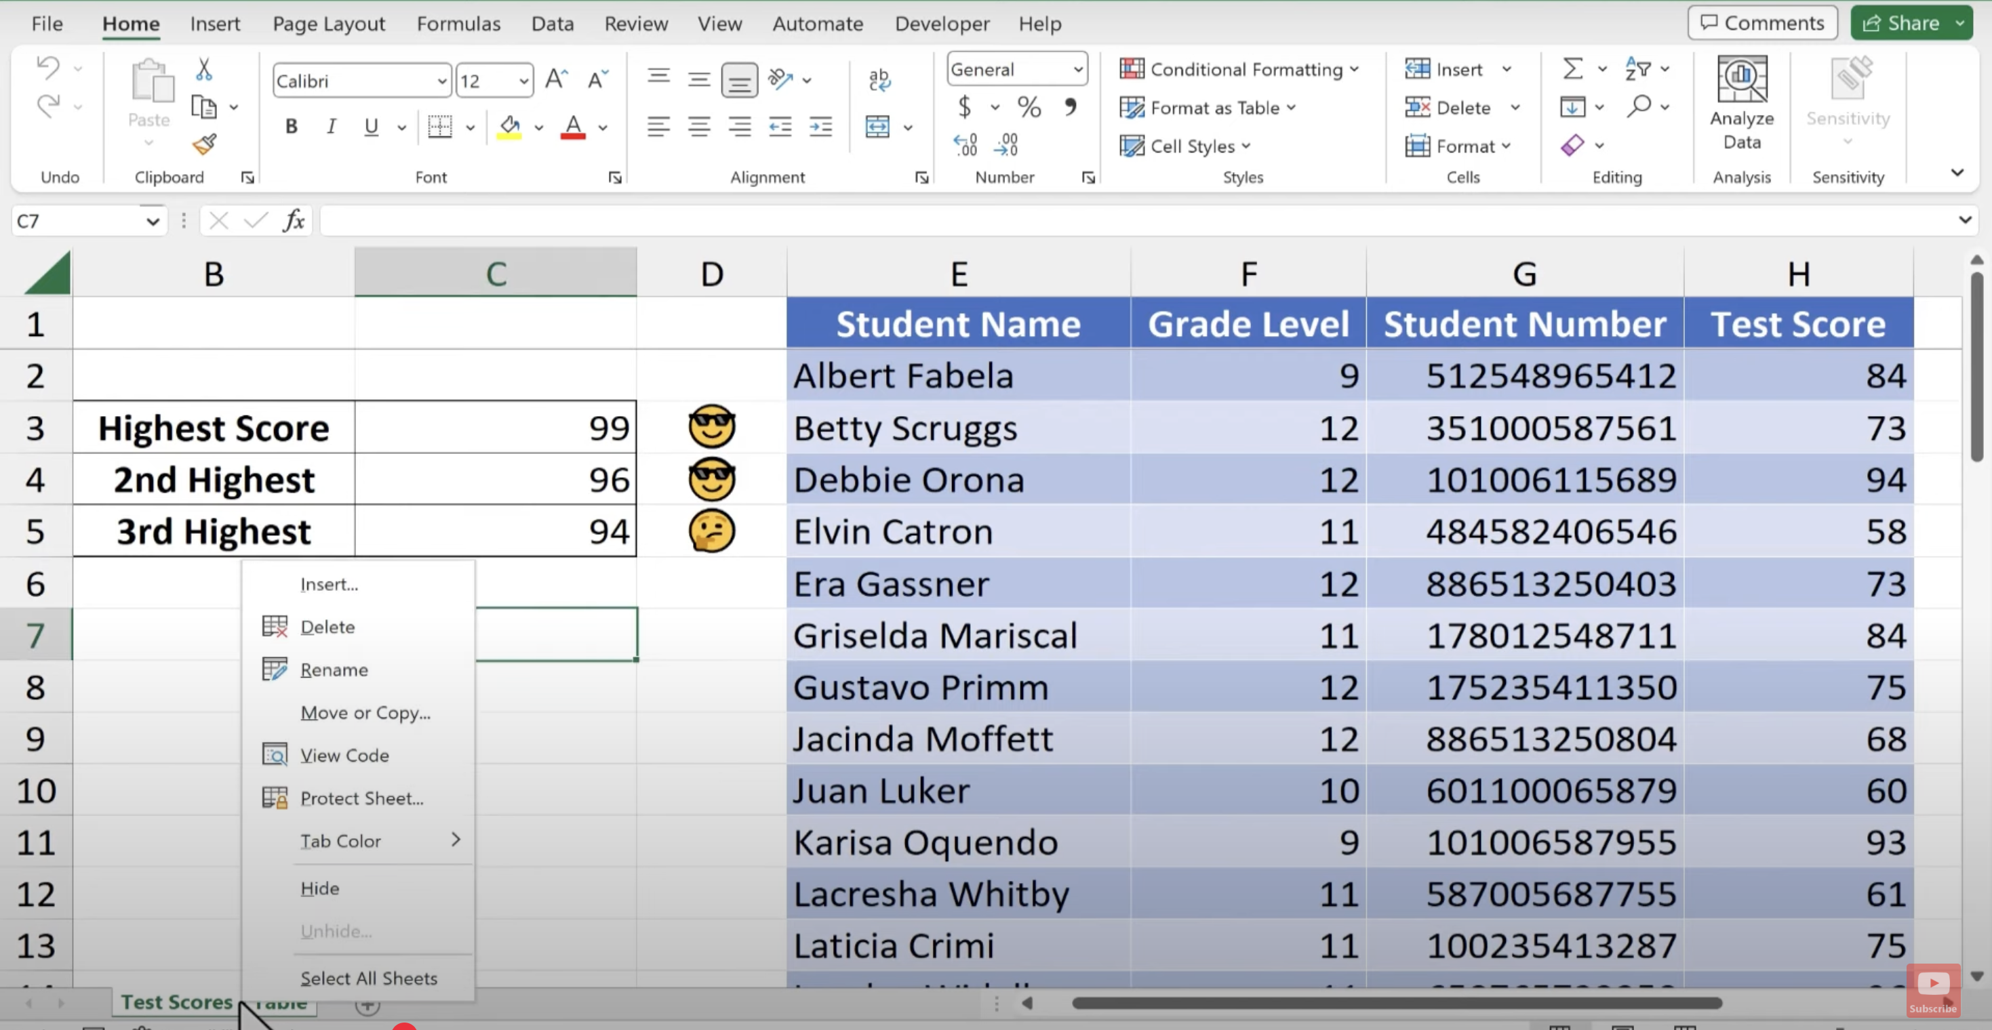The image size is (1992, 1030).
Task: Switch to the Formulas ribbon tab
Action: 458,24
